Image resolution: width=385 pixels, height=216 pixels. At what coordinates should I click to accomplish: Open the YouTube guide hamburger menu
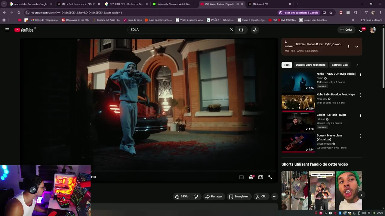(7, 30)
